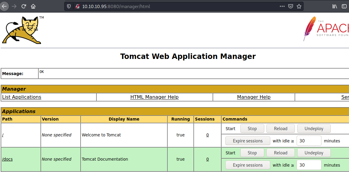Stop the Tomcat Documentation application
Image resolution: width=349 pixels, height=172 pixels.
coord(252,153)
